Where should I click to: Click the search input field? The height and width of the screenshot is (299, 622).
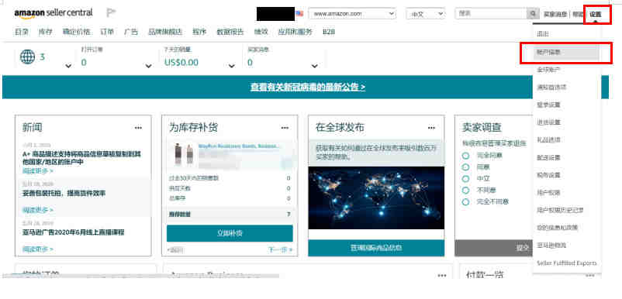491,14
